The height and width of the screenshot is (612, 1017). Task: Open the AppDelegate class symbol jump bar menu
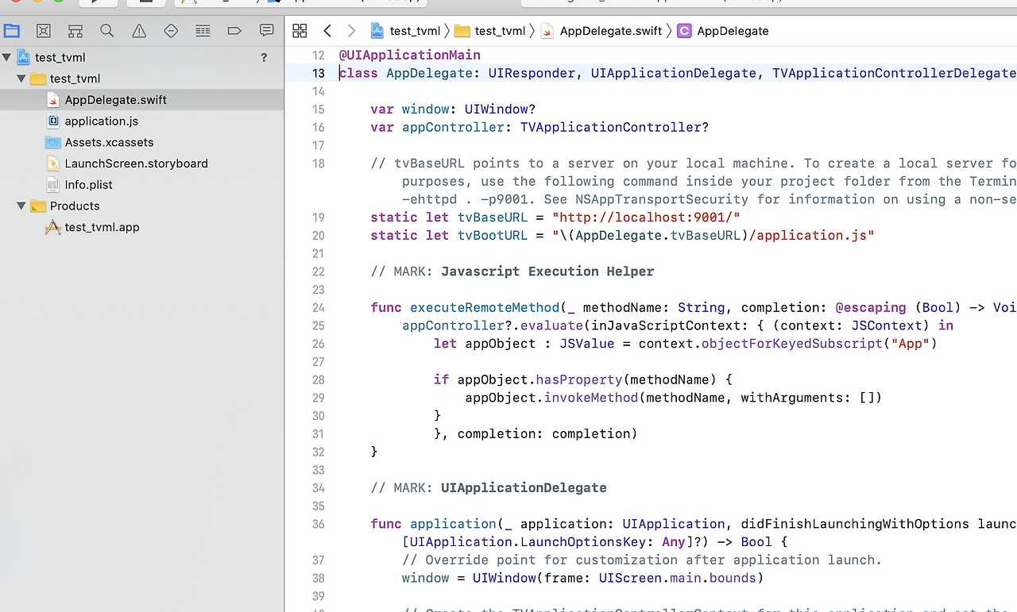[723, 31]
